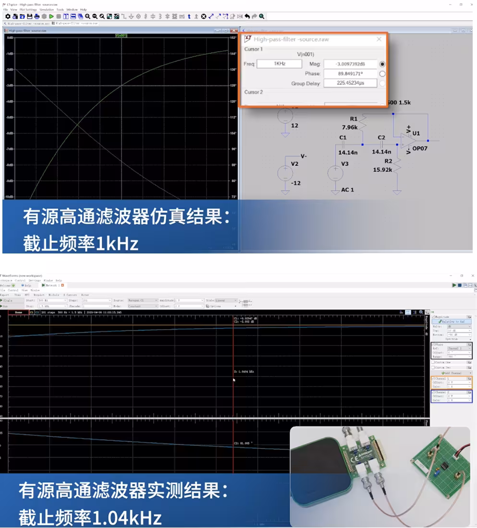Click the search magnifier at LTspice toolbar end
The image size is (477, 528).
tap(262, 16)
